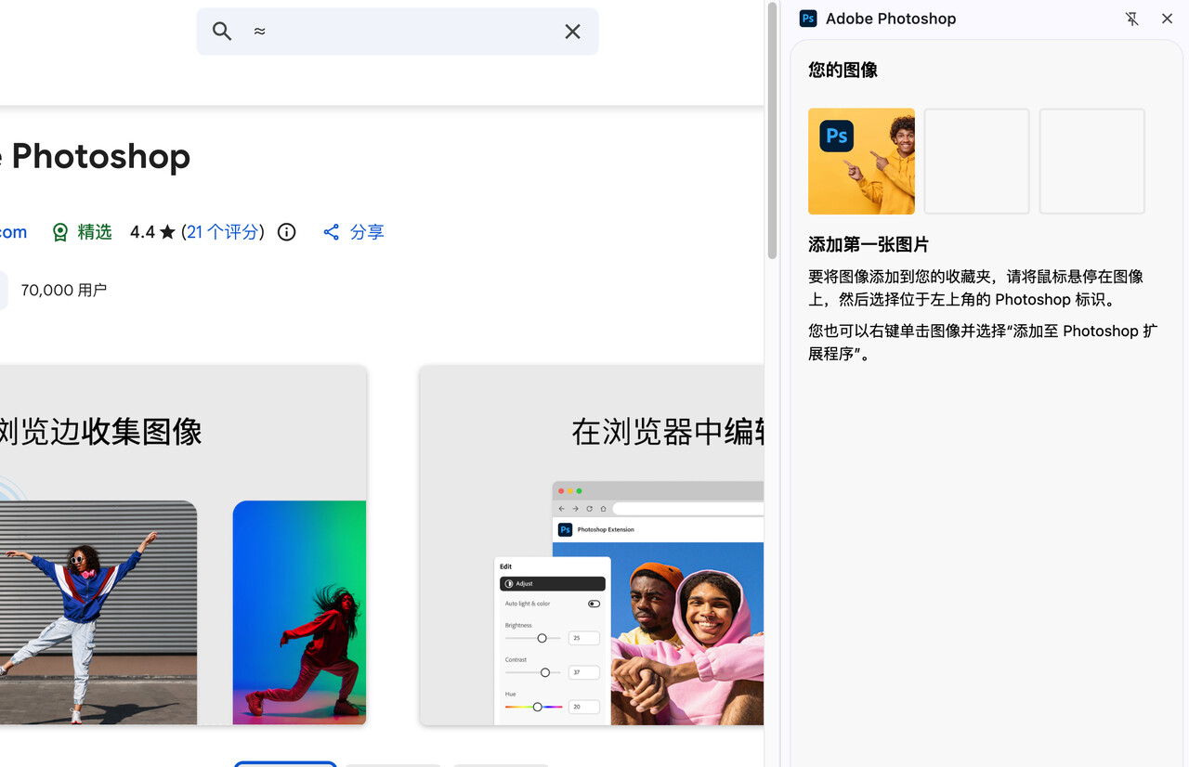Click the green 精选 featured badge
Image resolution: width=1189 pixels, height=767 pixels.
tap(81, 231)
